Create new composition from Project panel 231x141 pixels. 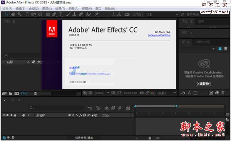pyautogui.click(x=17, y=93)
